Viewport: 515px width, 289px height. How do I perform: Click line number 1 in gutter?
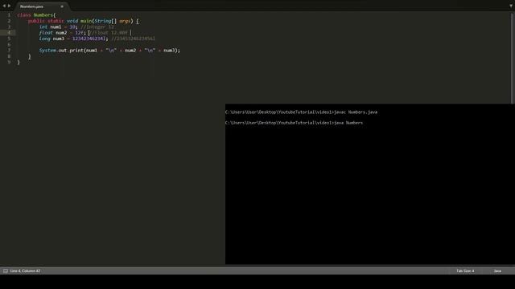[9, 15]
